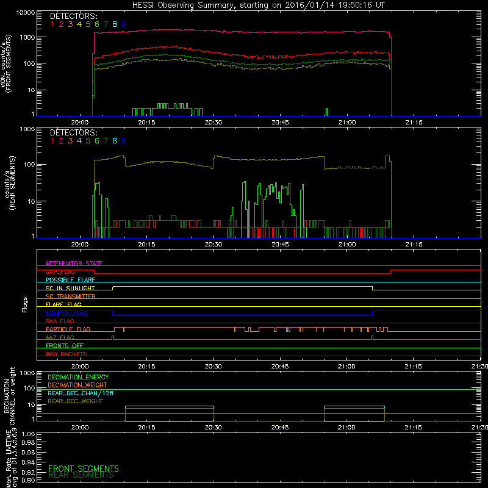Viewport: 488px width, 488px height.
Task: Click the 10000 tick on the front counts axis
Action: pos(25,13)
